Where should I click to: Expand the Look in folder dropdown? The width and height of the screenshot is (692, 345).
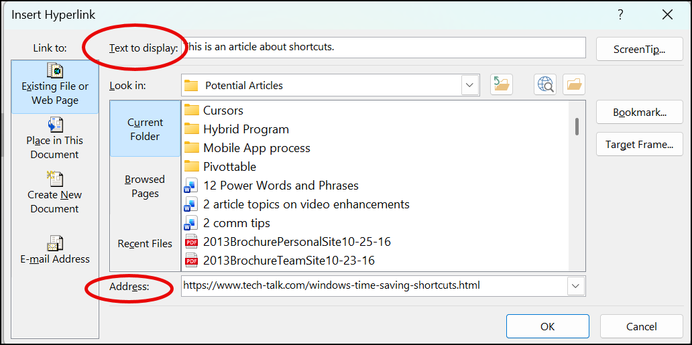(x=470, y=85)
